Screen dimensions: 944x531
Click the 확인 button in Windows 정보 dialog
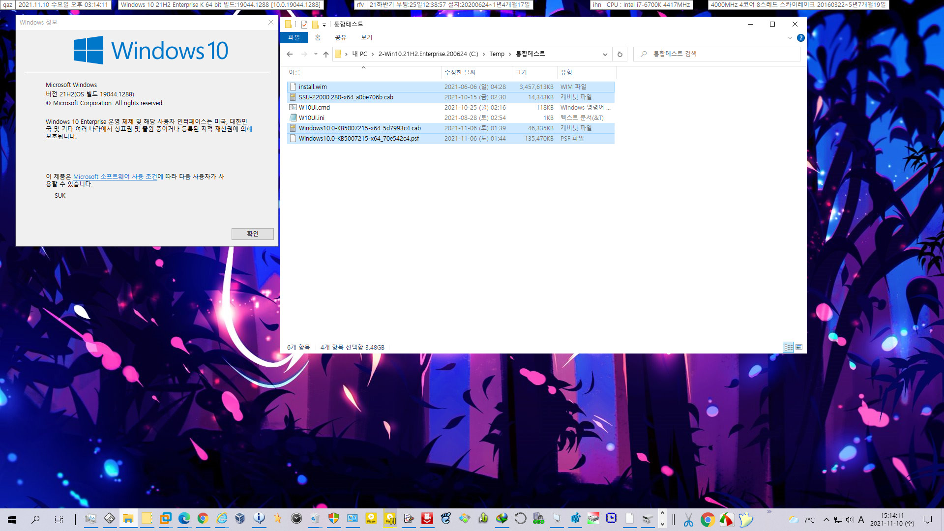(252, 234)
